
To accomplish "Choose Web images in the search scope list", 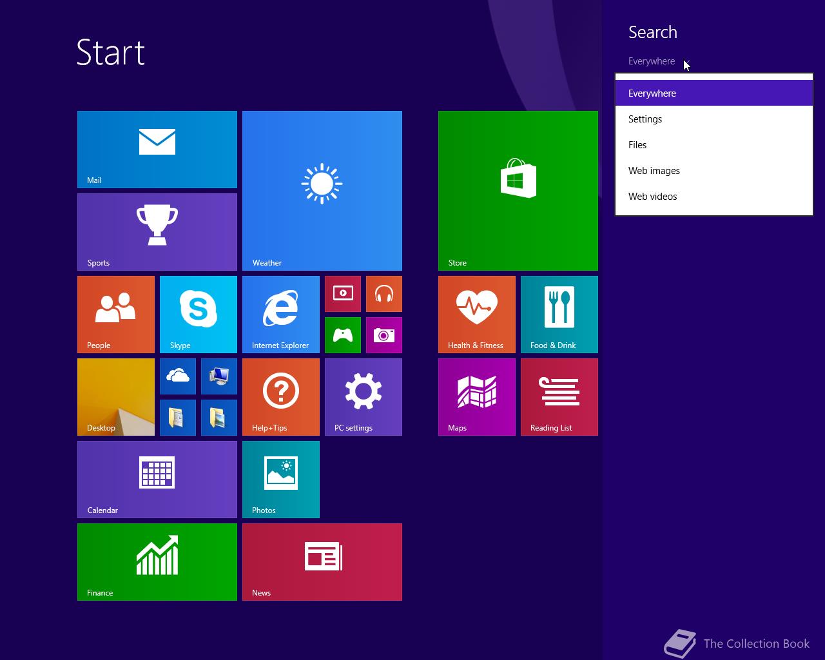I will (x=714, y=171).
